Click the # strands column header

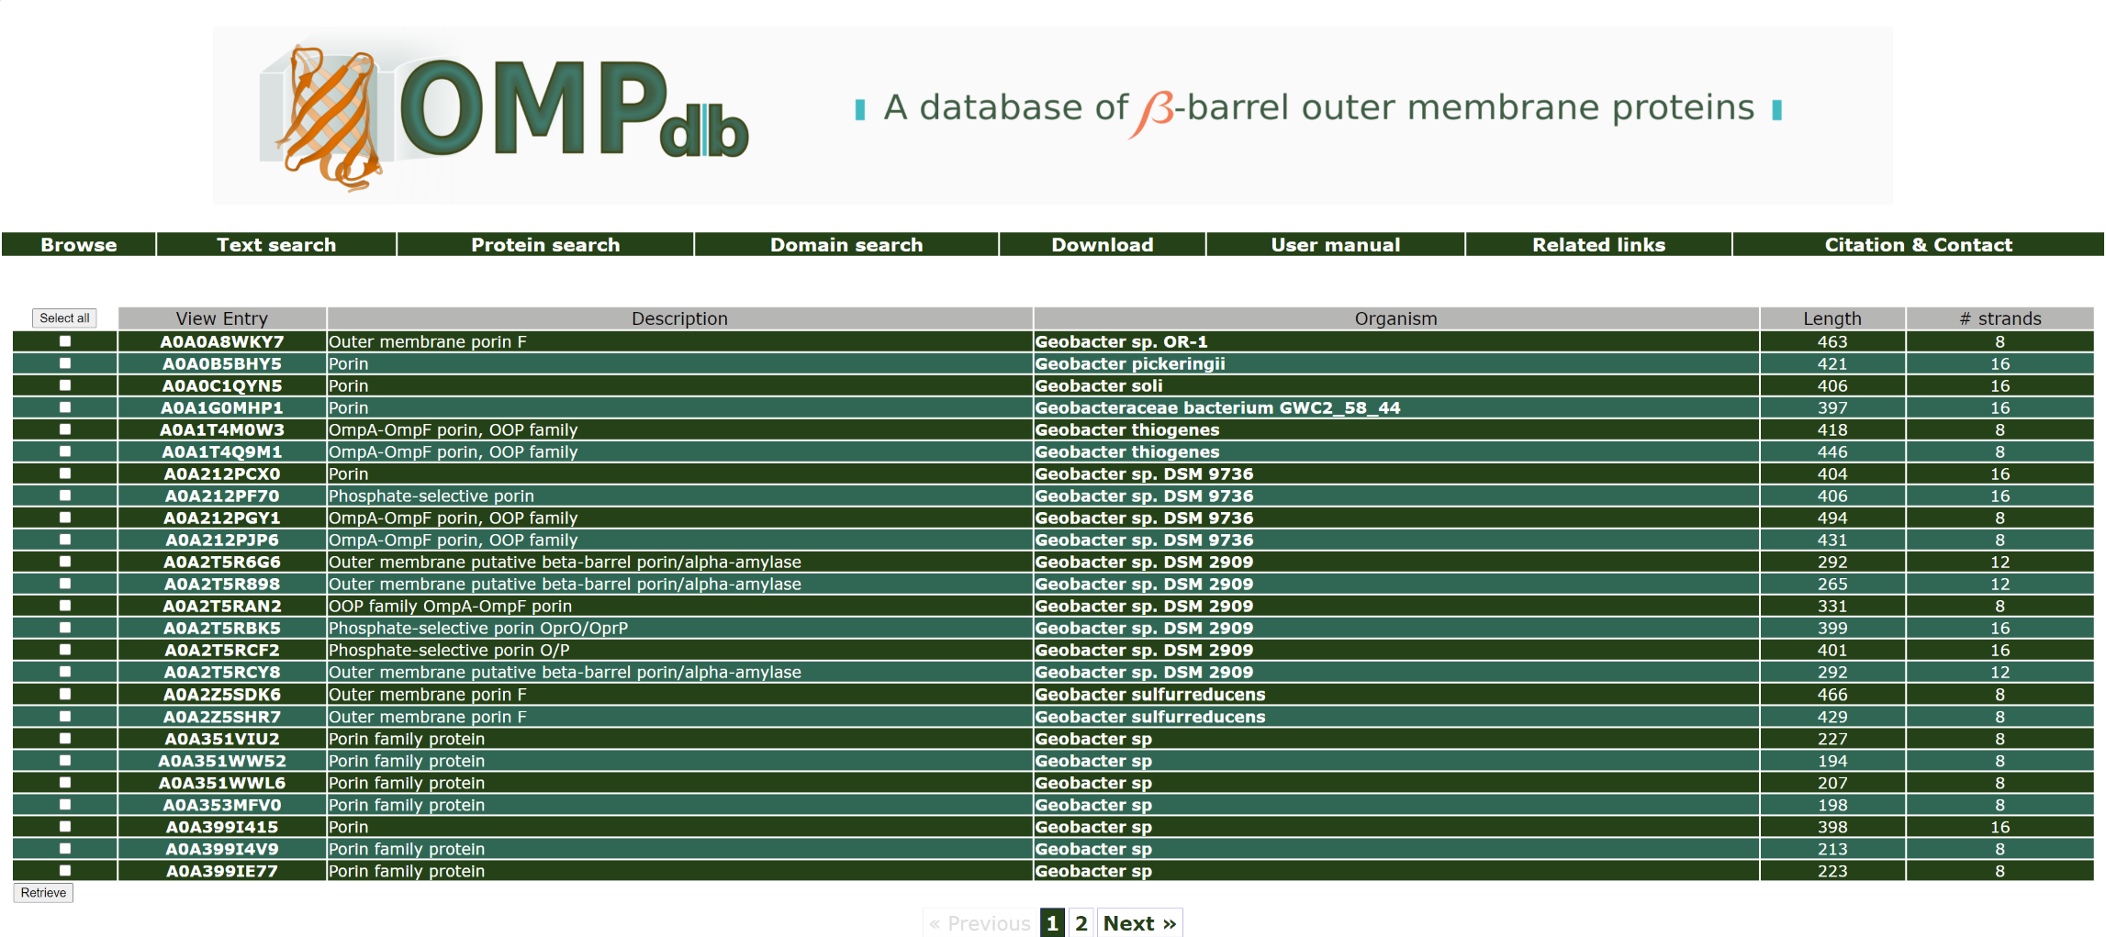(2000, 318)
